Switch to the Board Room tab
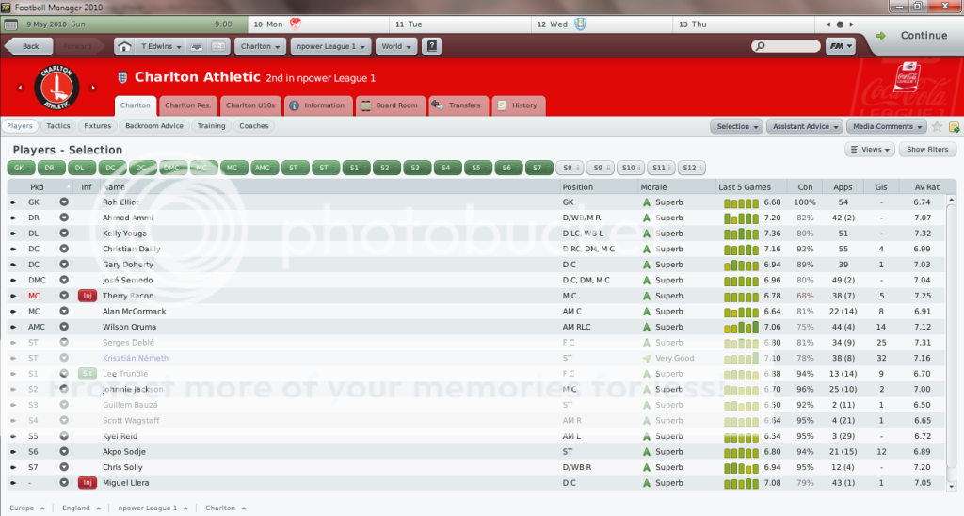Viewport: 964px width, 516px height. tap(390, 105)
